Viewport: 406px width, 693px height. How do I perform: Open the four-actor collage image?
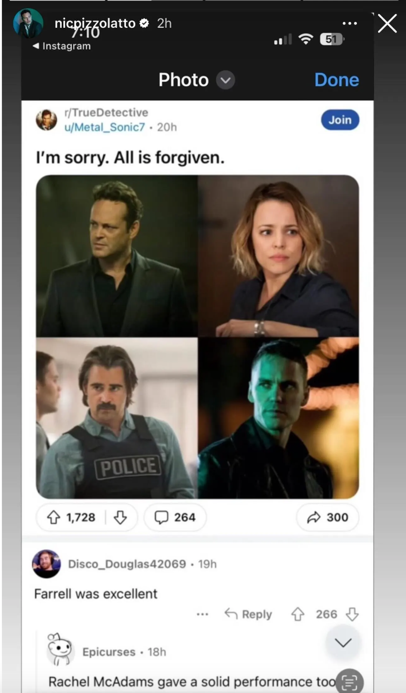tap(197, 337)
